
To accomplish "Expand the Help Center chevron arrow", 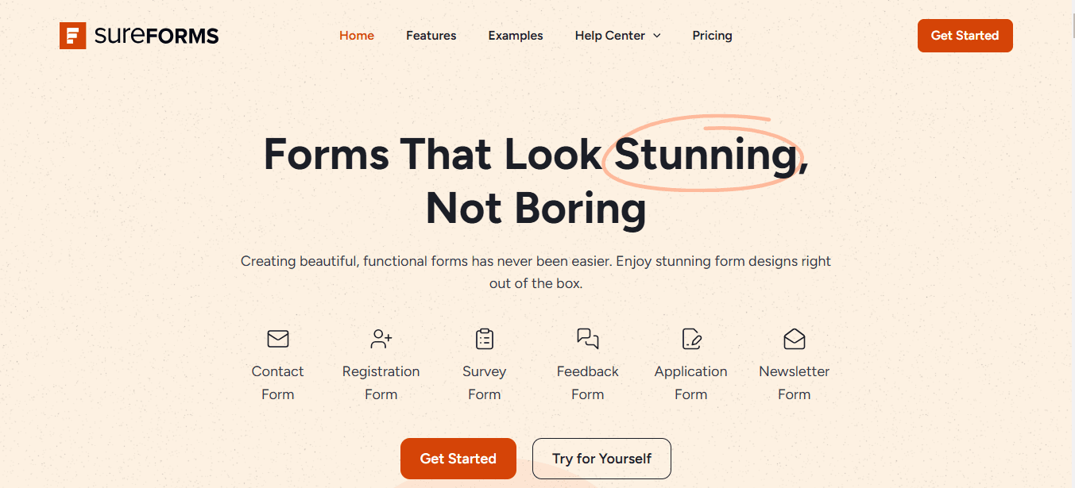I will coord(657,36).
